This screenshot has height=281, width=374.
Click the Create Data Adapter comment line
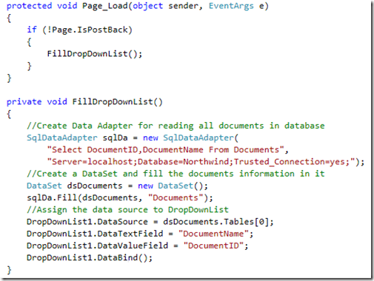(x=176, y=126)
